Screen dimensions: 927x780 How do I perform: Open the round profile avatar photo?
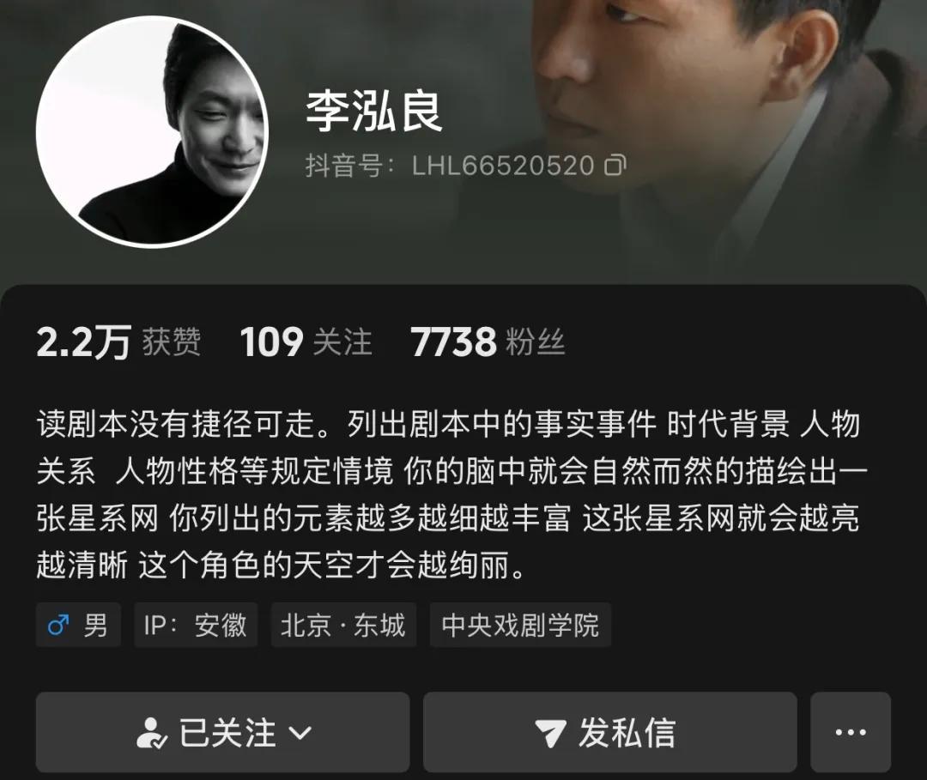[x=152, y=131]
